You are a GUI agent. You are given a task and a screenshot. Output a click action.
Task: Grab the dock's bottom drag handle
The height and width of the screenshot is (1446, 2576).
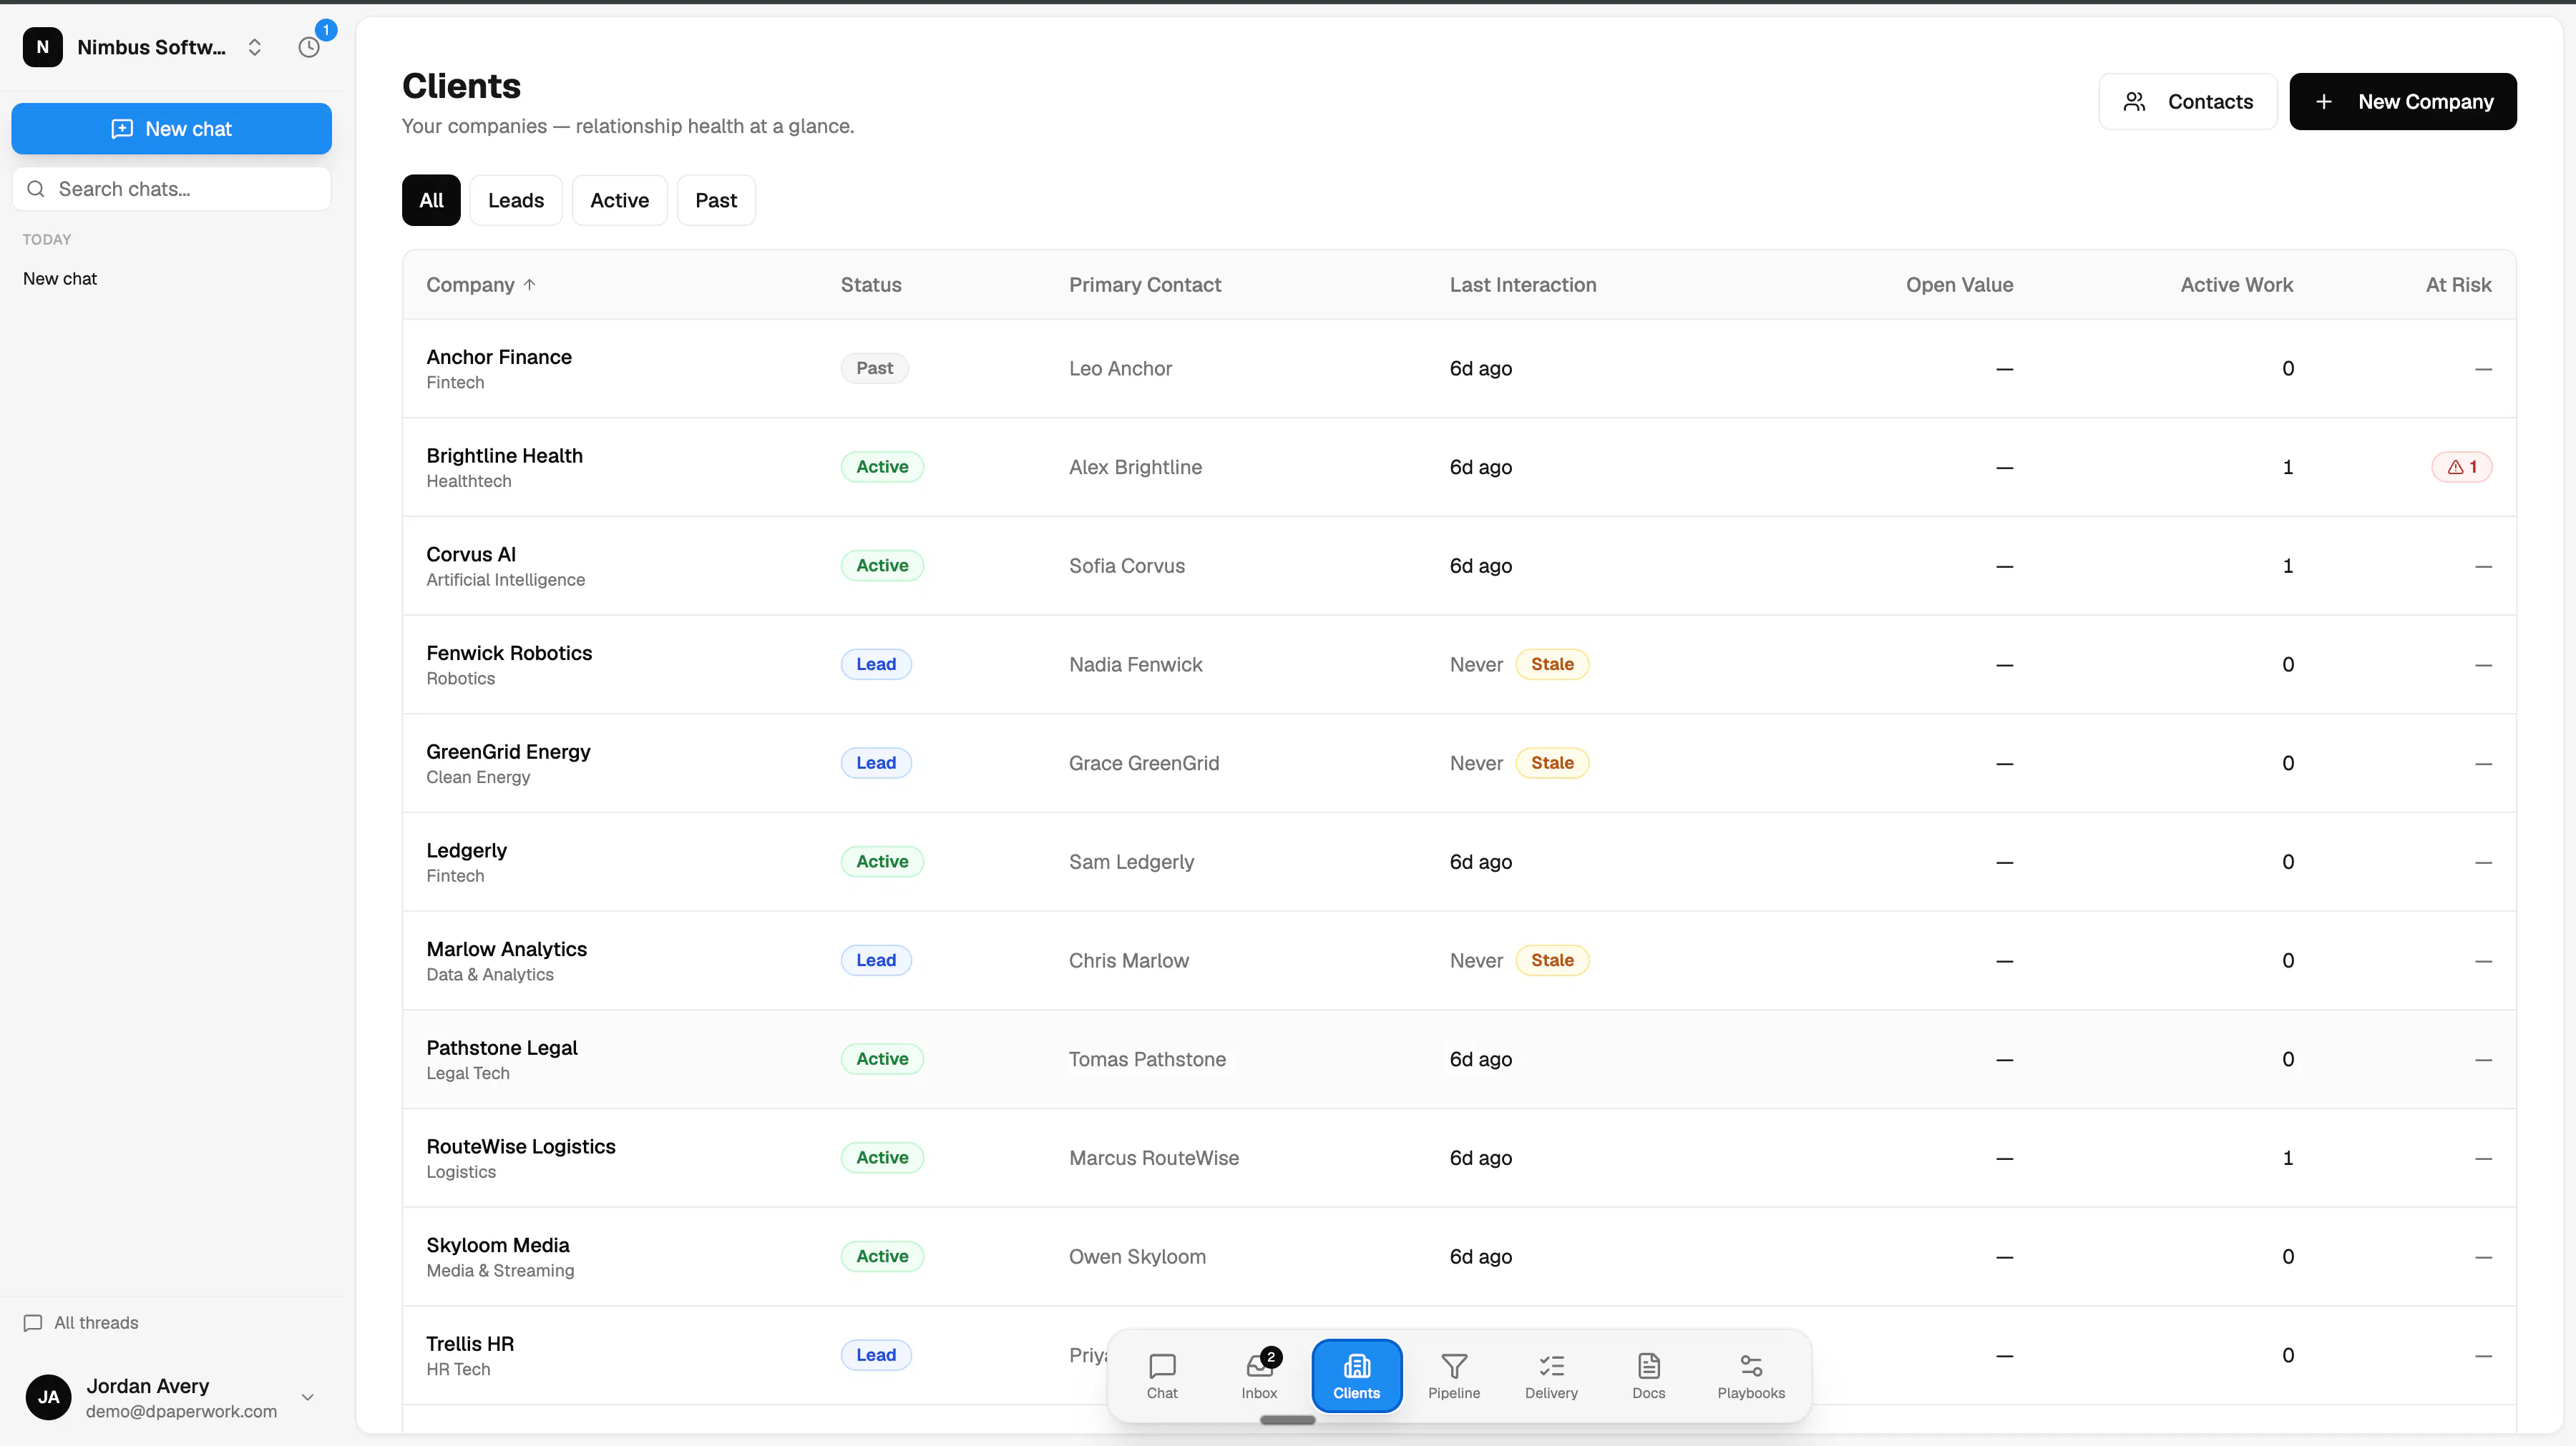tap(1287, 1419)
